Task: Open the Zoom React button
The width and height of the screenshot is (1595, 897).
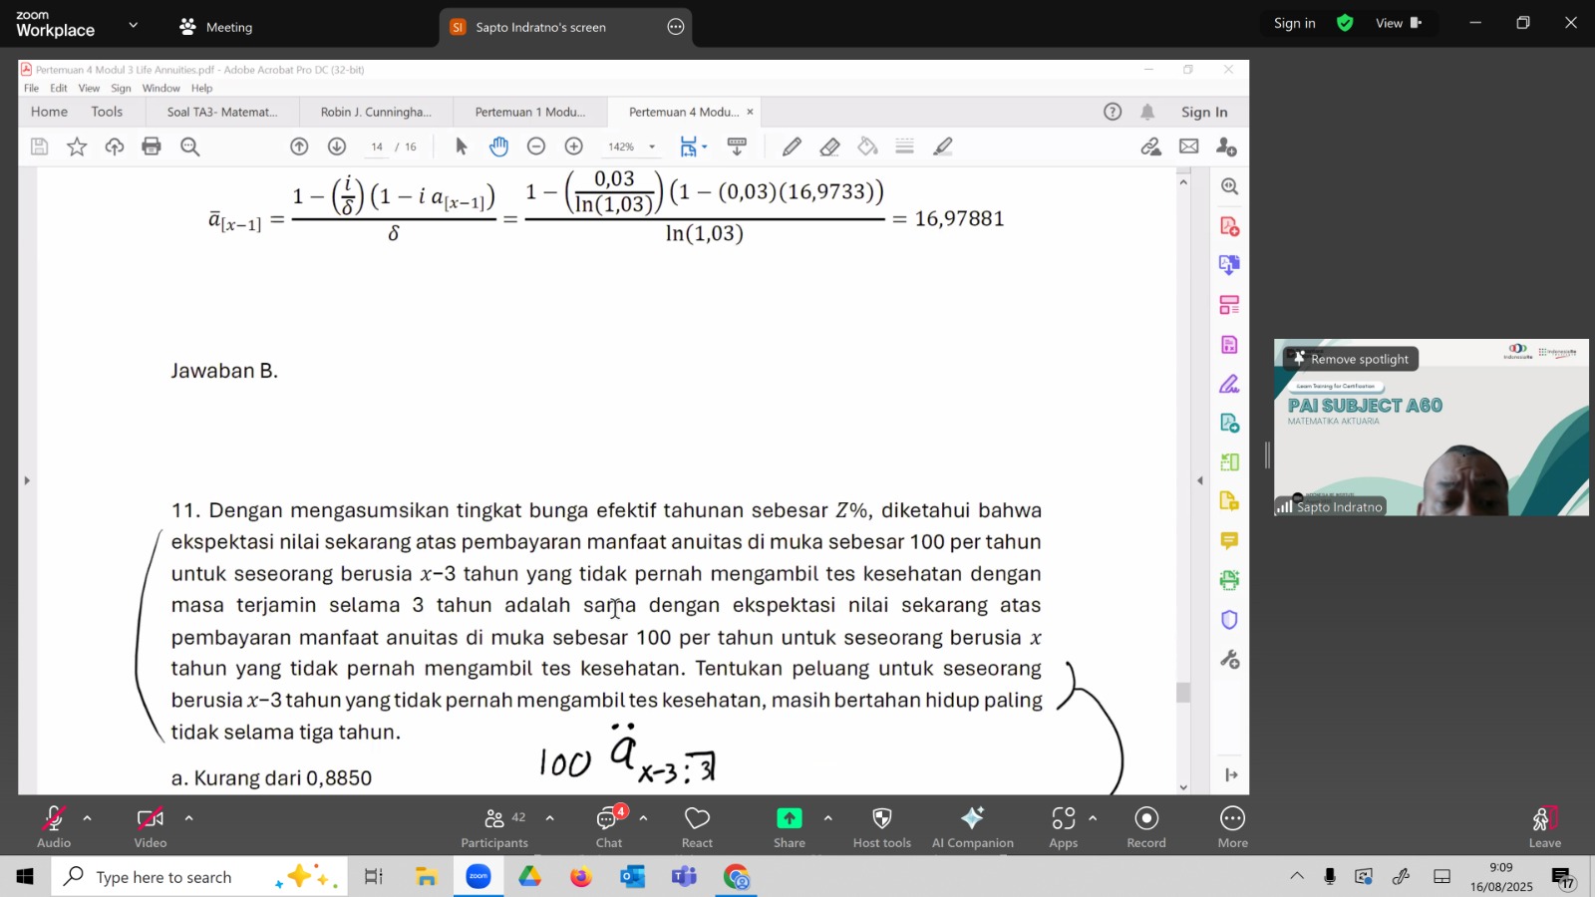Action: point(697,826)
